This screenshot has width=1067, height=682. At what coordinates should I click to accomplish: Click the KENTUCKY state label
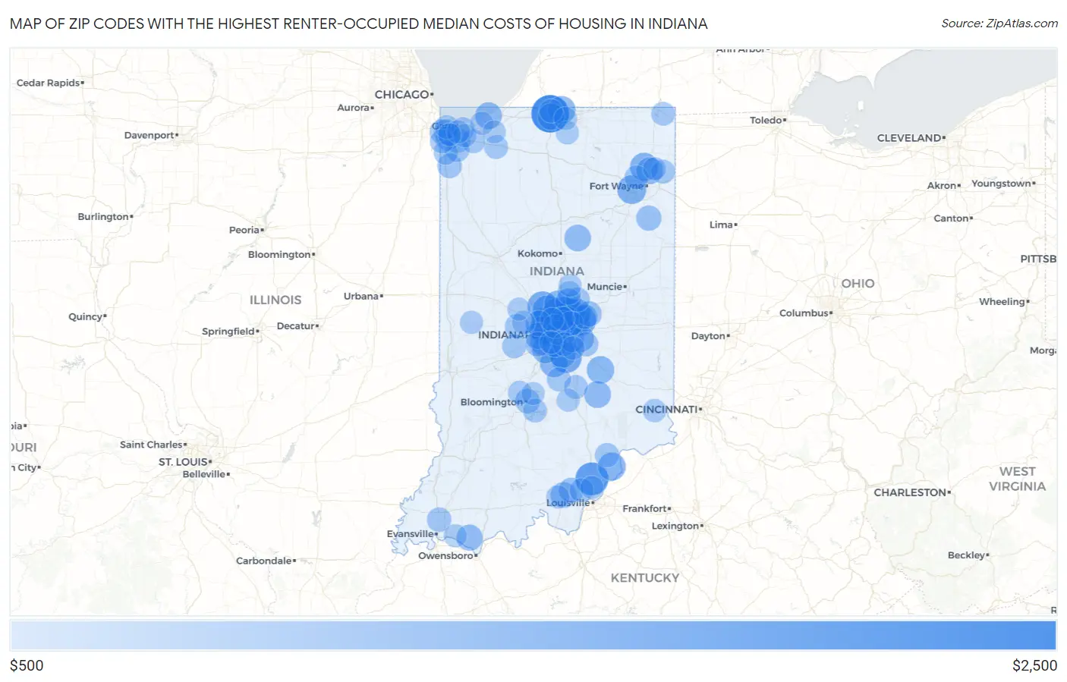645,578
